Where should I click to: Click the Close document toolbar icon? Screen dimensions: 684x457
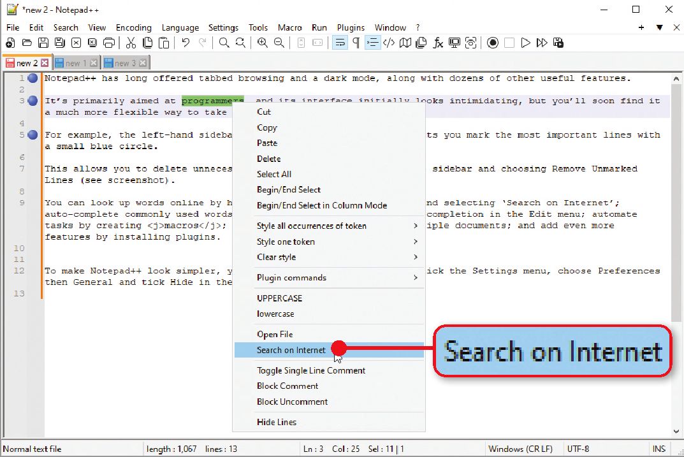pyautogui.click(x=76, y=43)
